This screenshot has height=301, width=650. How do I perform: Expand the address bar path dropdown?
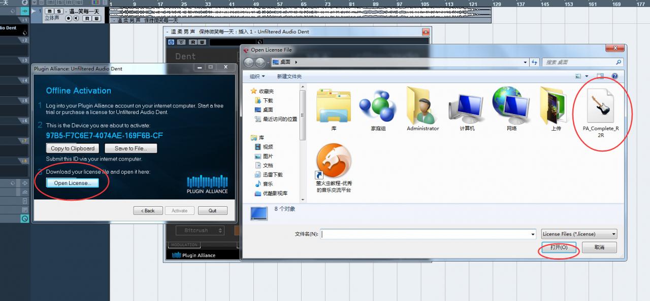525,62
